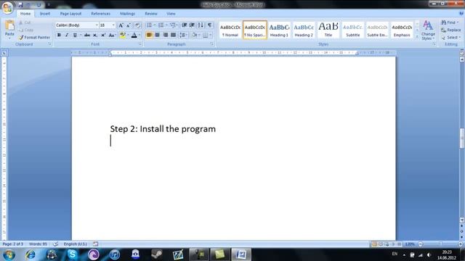Click the volume speaker tray icon
The height and width of the screenshot is (261, 465).
[x=429, y=254]
